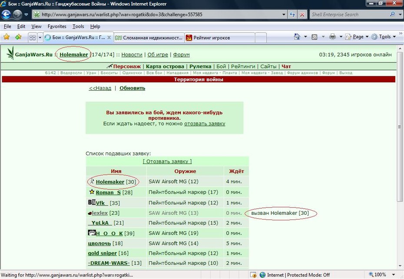Screen dimensions: 404x279
Task: Click the syndicate icon beside Holemaker [30]
Action: (92, 181)
